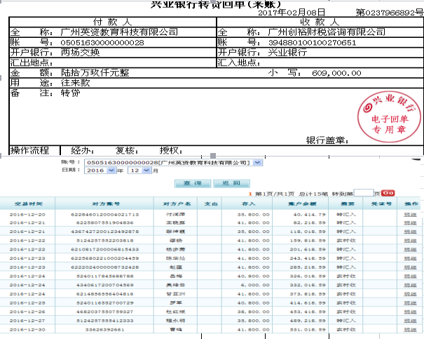Screen dimensions: 424x339
Task: Click the 交易时间 column header
Action: [x=28, y=204]
